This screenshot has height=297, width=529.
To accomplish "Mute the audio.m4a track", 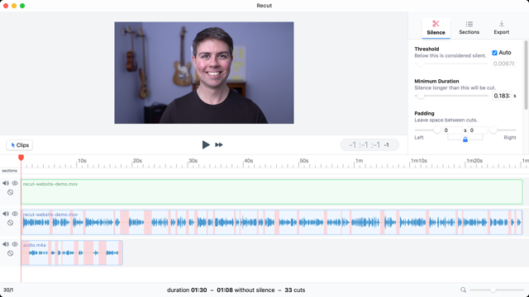I will coord(6,244).
